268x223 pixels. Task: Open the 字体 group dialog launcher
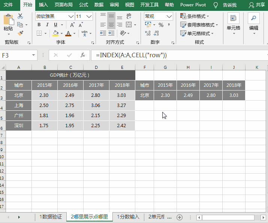[x=93, y=43]
